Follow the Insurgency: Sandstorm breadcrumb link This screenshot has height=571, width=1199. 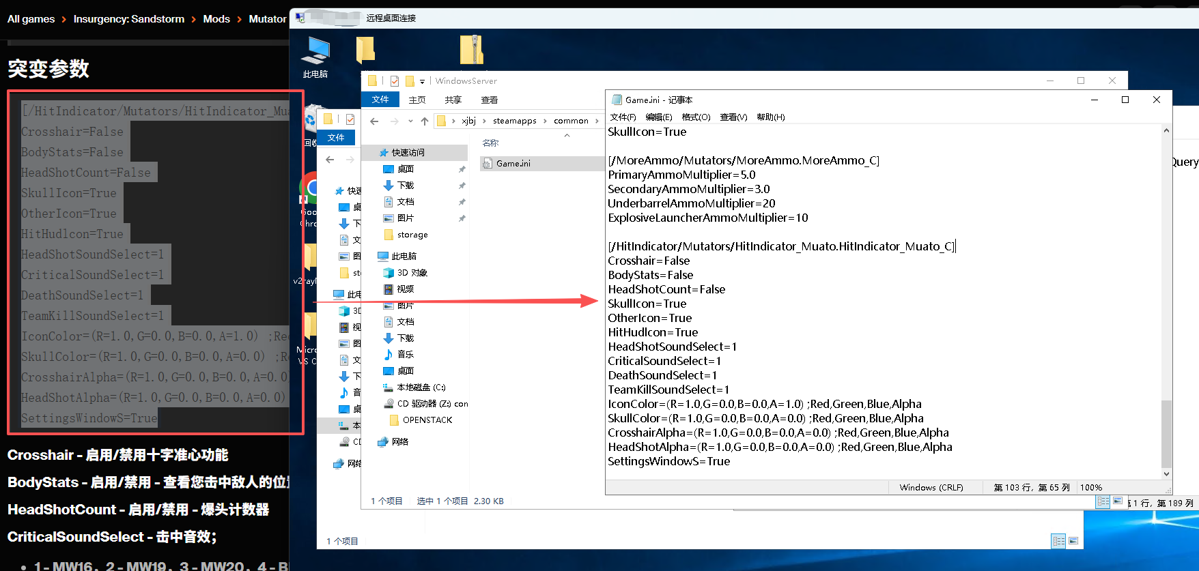(x=128, y=19)
